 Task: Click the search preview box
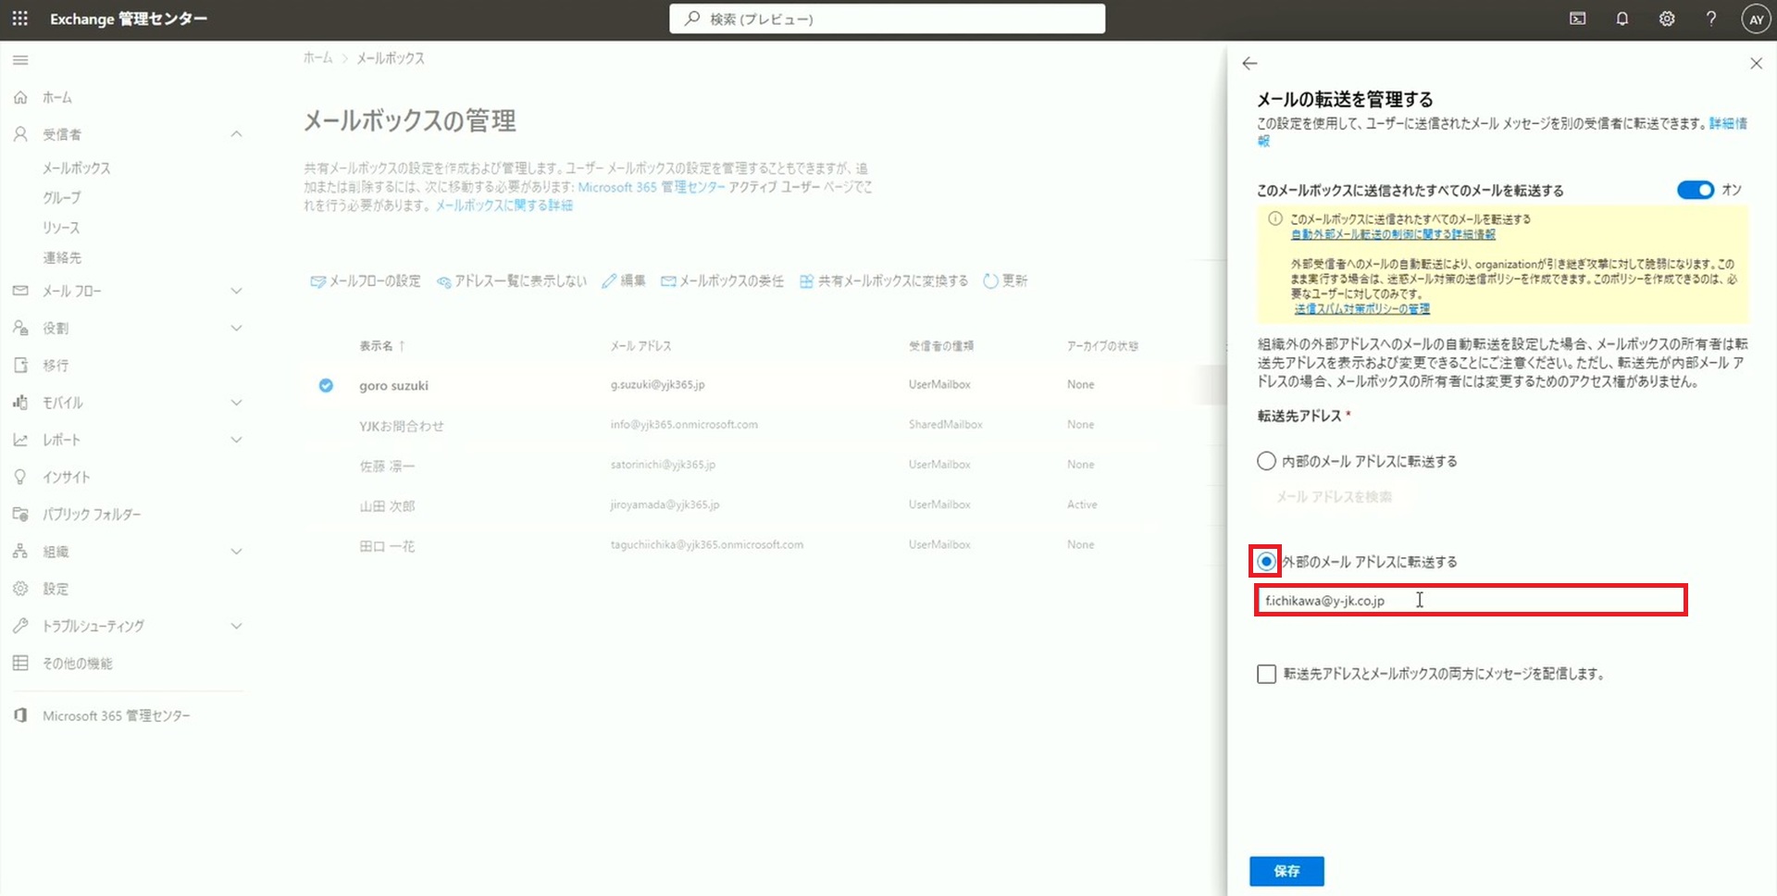[887, 19]
